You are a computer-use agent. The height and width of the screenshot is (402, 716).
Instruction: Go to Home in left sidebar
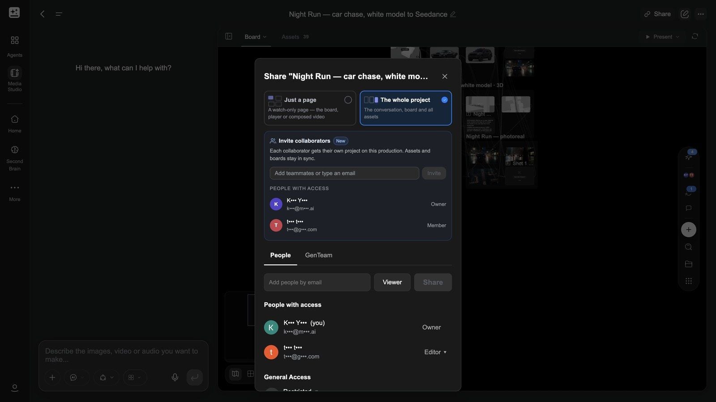point(14,124)
